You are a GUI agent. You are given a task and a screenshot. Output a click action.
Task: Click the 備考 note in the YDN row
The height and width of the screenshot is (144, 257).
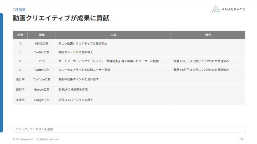(201, 61)
